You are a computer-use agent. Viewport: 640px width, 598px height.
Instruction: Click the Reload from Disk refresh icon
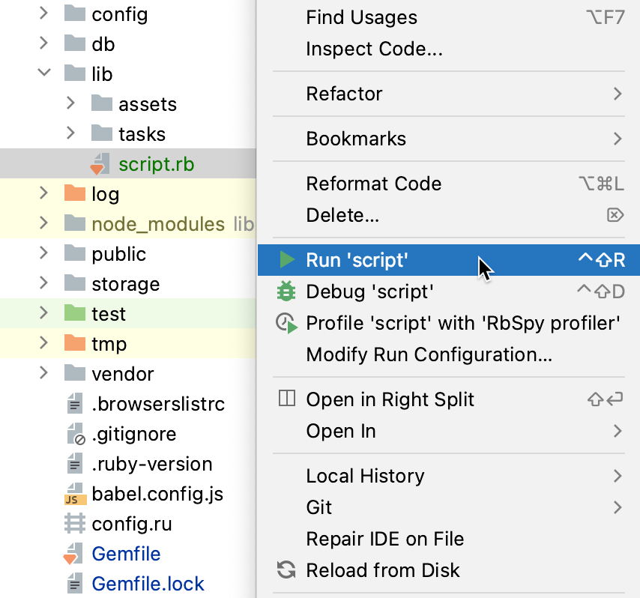tap(286, 570)
